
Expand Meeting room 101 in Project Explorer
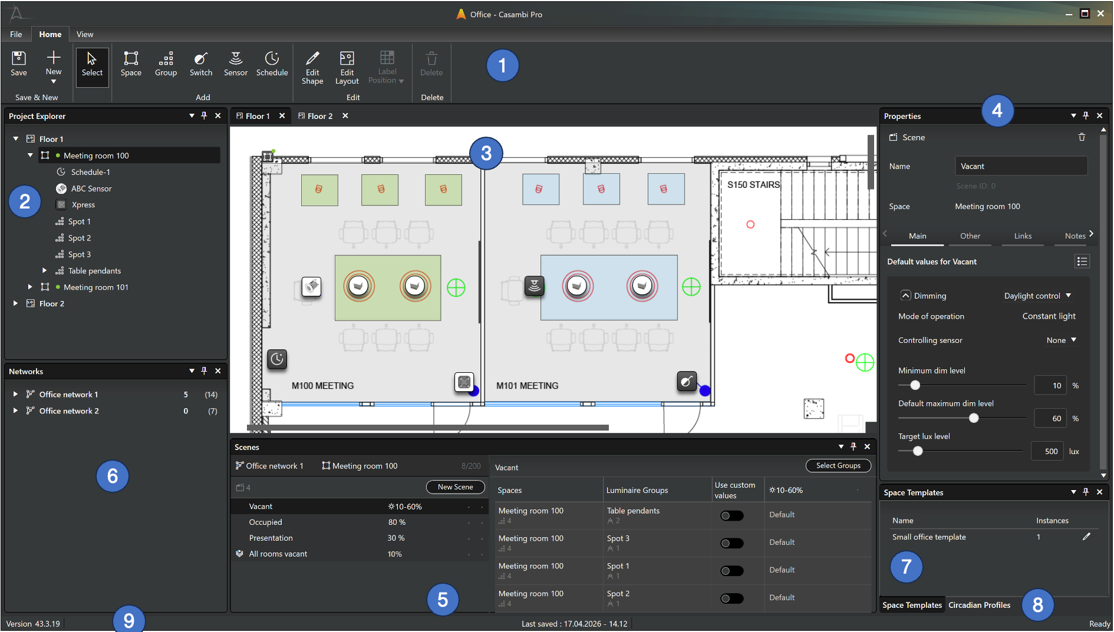pos(30,287)
